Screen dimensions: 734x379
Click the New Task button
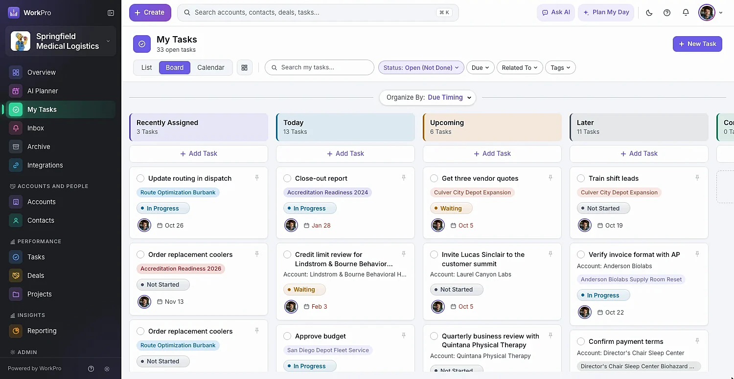coord(697,43)
